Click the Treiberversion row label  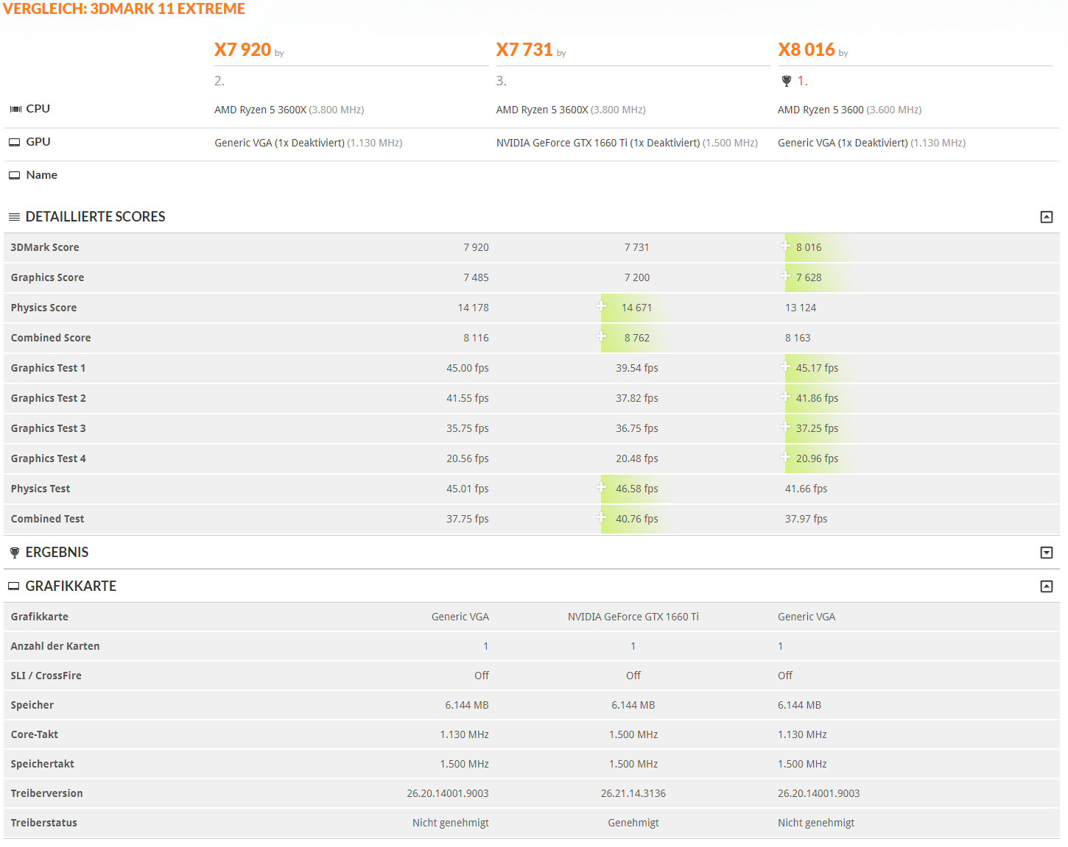tap(46, 793)
